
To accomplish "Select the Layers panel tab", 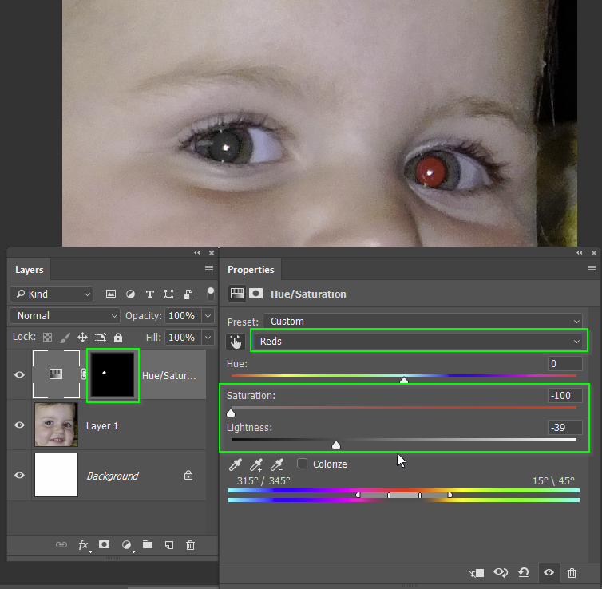I will pos(30,270).
